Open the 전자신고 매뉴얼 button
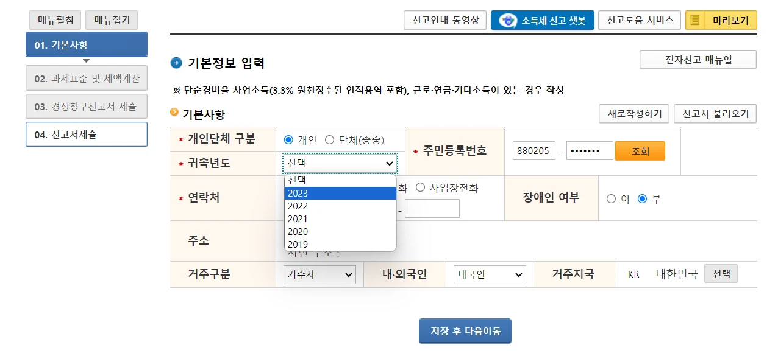The image size is (778, 353). pos(698,60)
